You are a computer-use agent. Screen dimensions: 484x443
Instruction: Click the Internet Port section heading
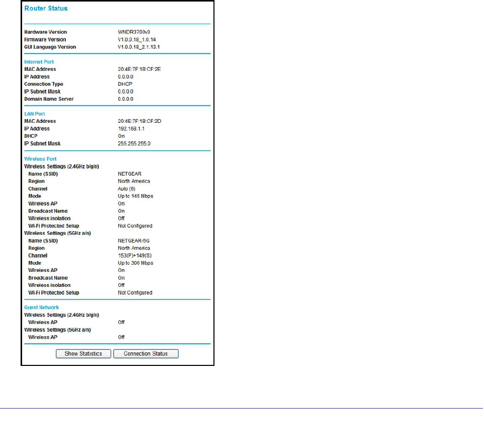pyautogui.click(x=39, y=62)
